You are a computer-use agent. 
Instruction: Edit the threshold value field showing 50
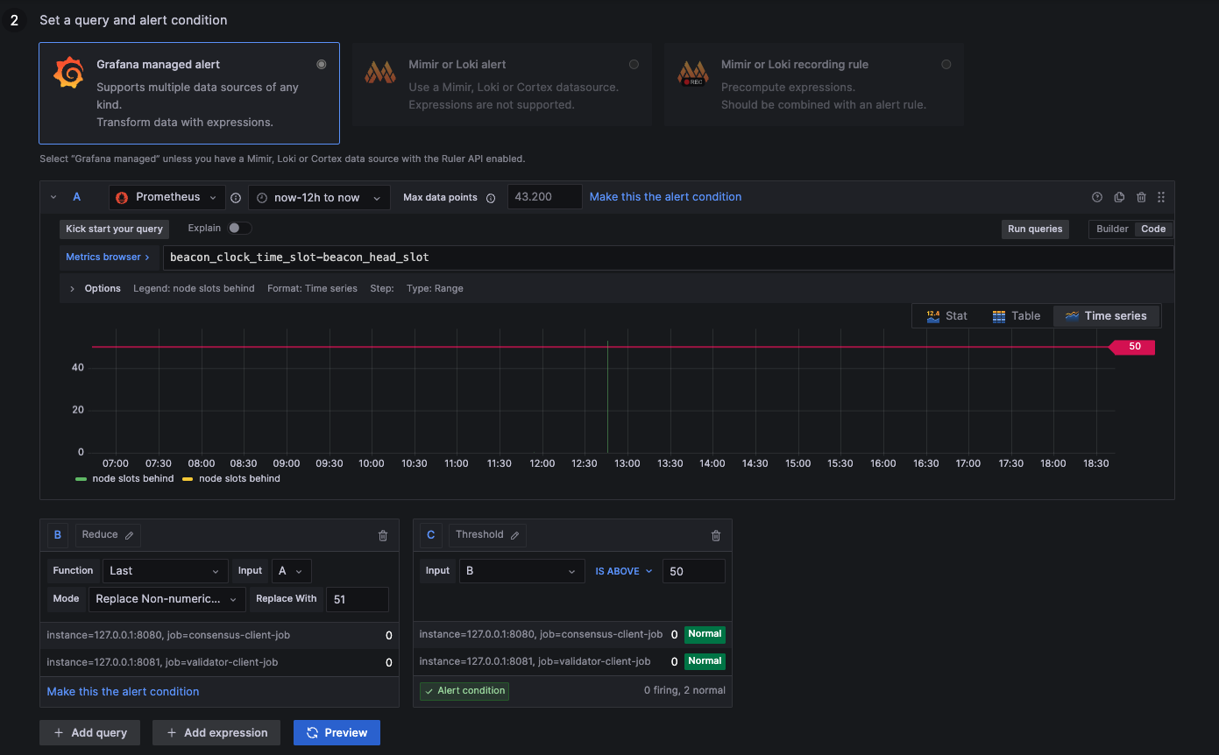point(694,571)
